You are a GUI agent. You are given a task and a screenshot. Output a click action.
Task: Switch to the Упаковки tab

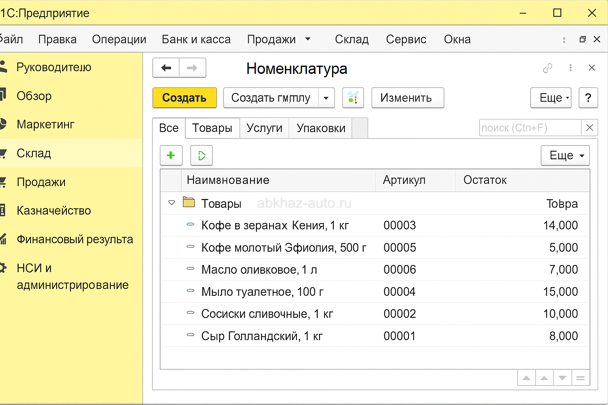click(321, 128)
